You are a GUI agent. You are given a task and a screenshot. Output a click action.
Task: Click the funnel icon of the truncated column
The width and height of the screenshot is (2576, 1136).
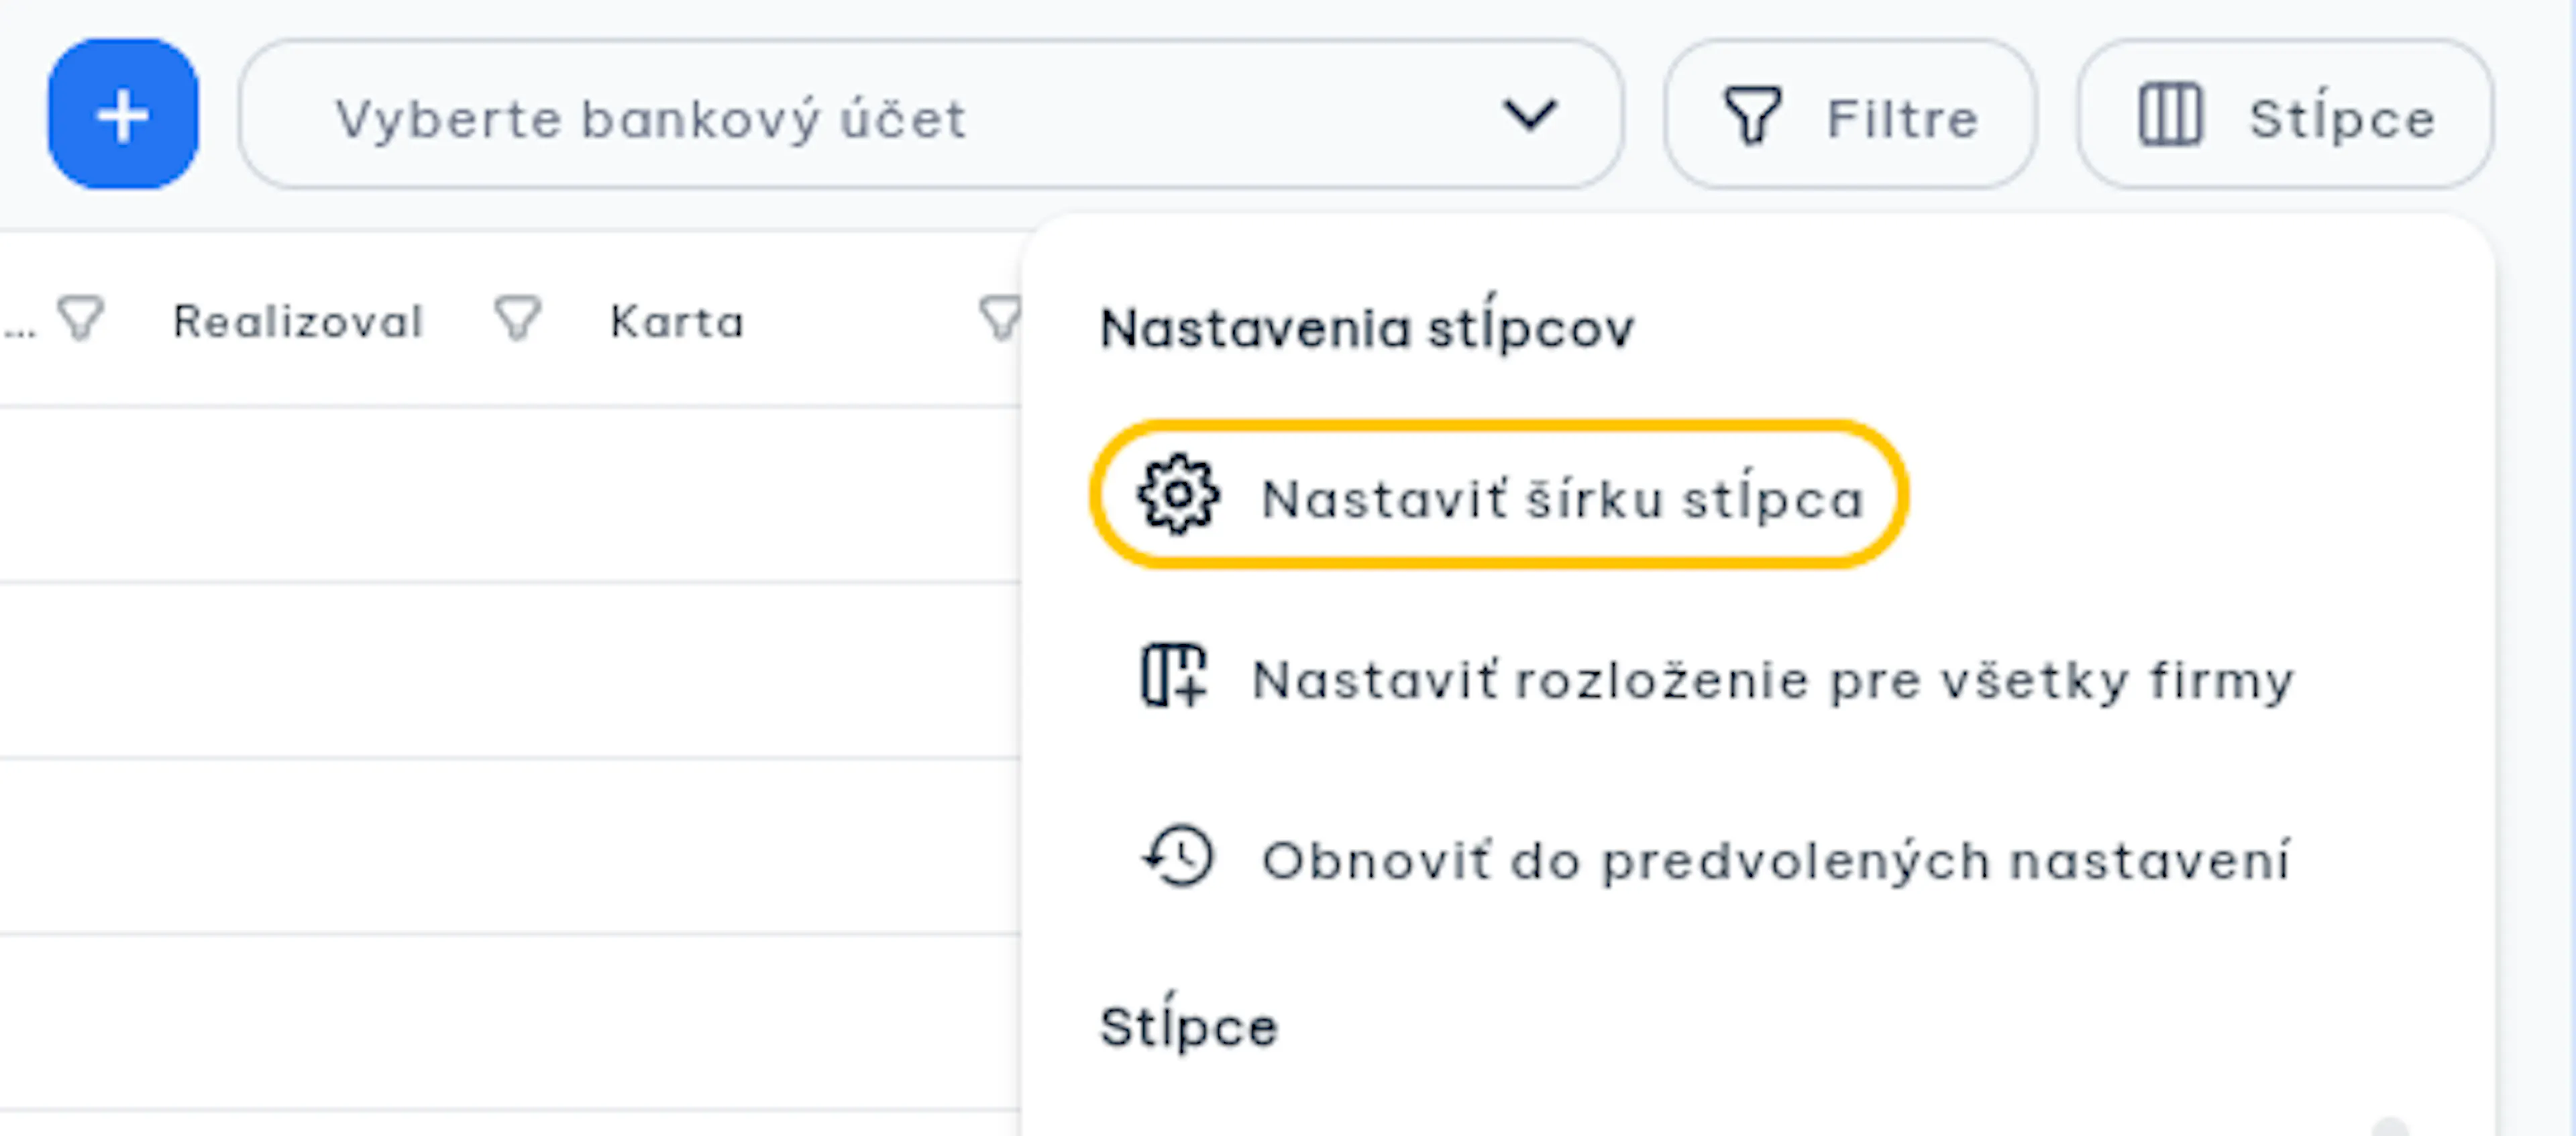tap(81, 319)
